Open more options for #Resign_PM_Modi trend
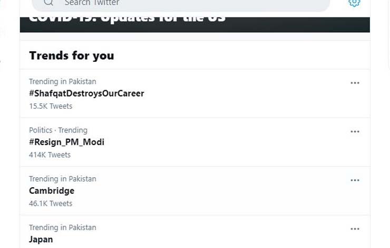 click(x=355, y=131)
